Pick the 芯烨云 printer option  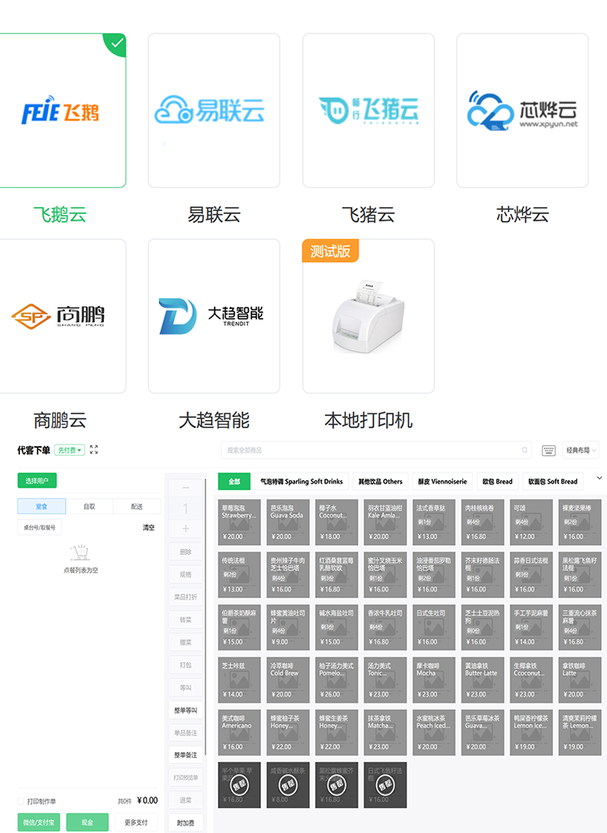pyautogui.click(x=522, y=111)
